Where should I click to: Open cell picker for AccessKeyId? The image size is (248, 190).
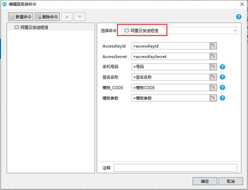coord(213,46)
